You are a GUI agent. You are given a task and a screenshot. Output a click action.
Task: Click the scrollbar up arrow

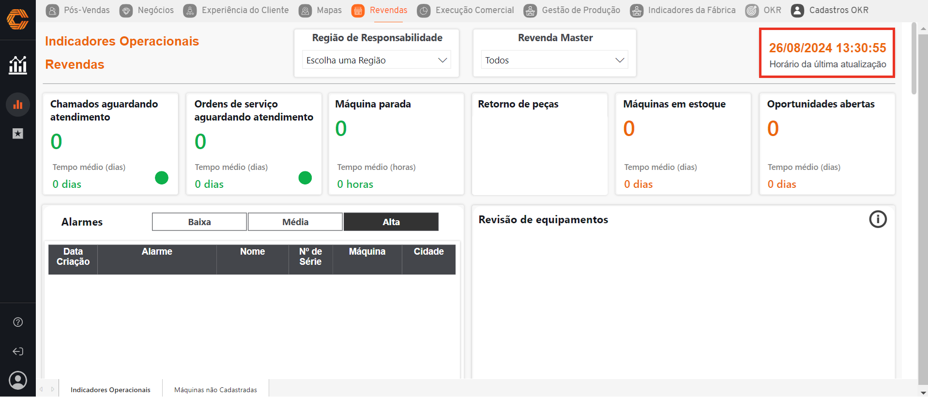point(923,29)
